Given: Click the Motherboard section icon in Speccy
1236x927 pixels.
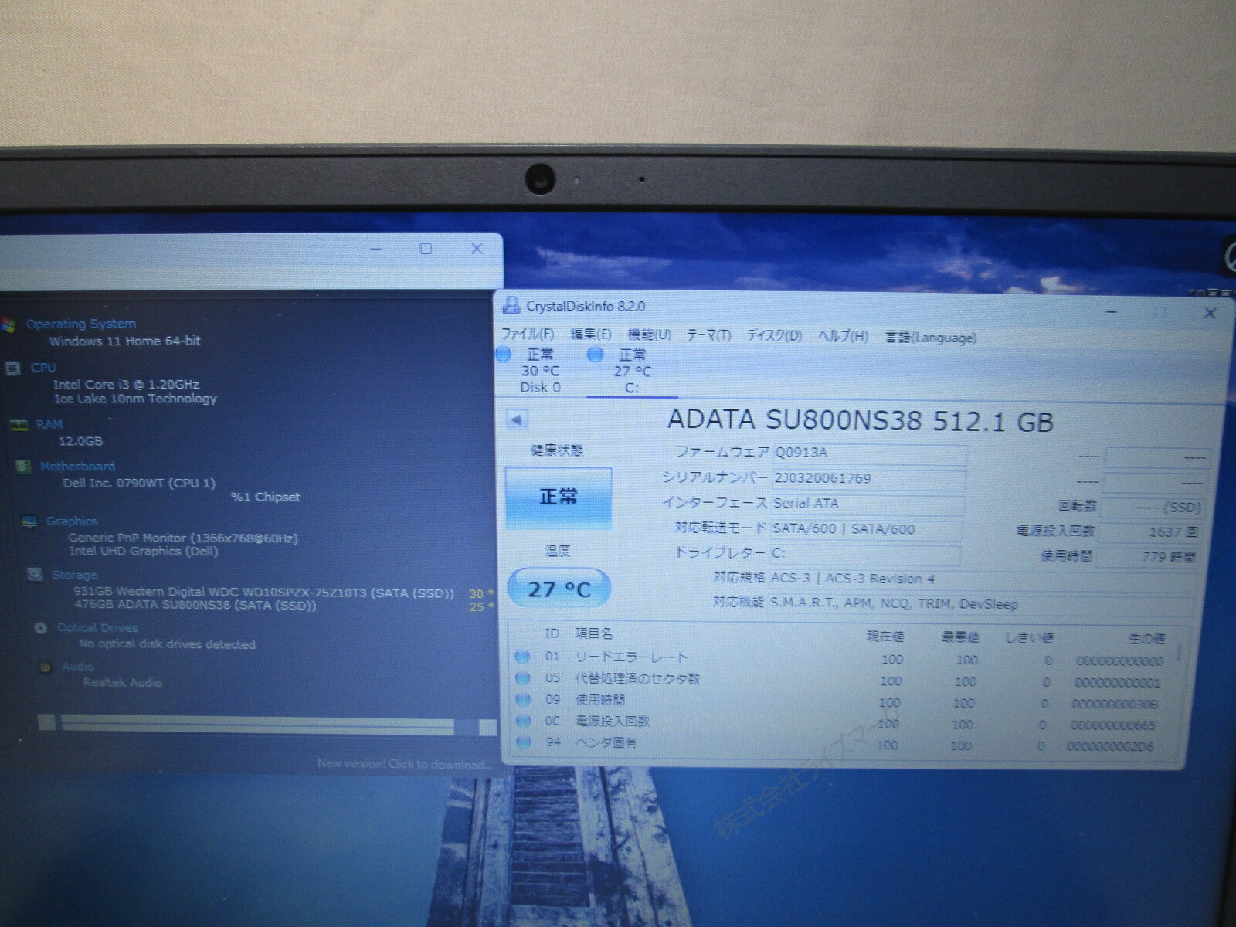Looking at the screenshot, I should 25,467.
